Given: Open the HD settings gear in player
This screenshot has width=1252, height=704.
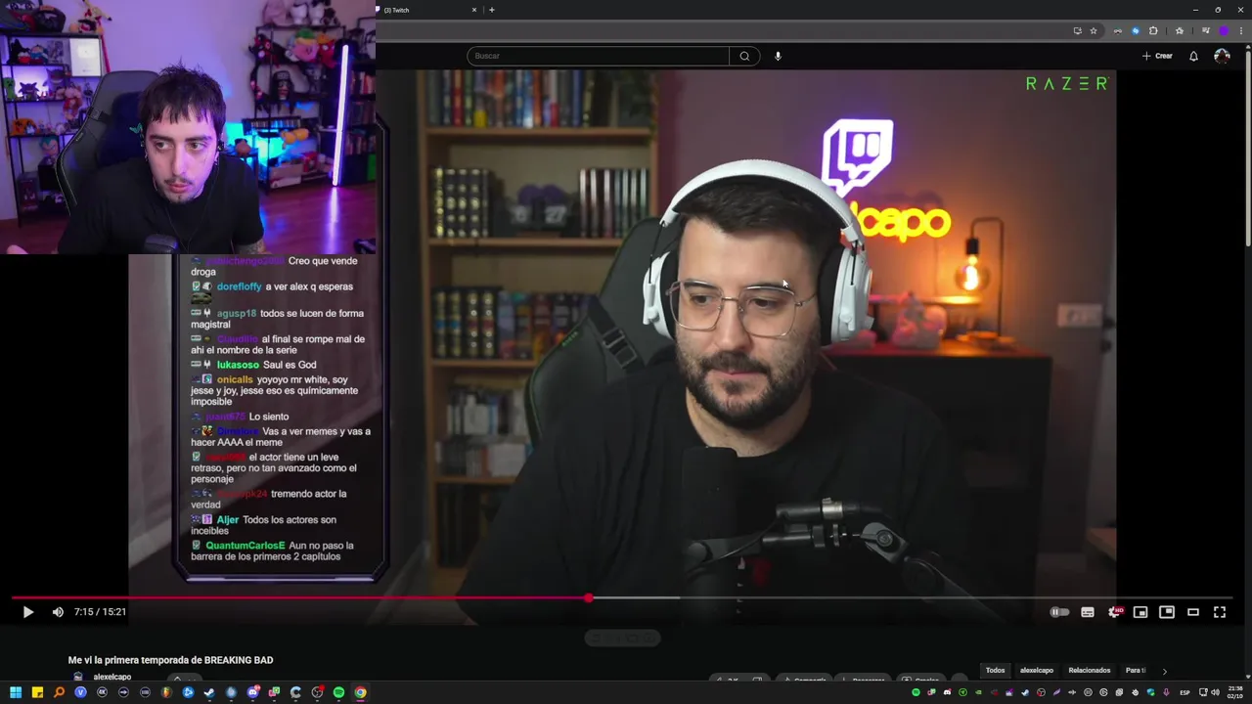Looking at the screenshot, I should tap(1114, 612).
